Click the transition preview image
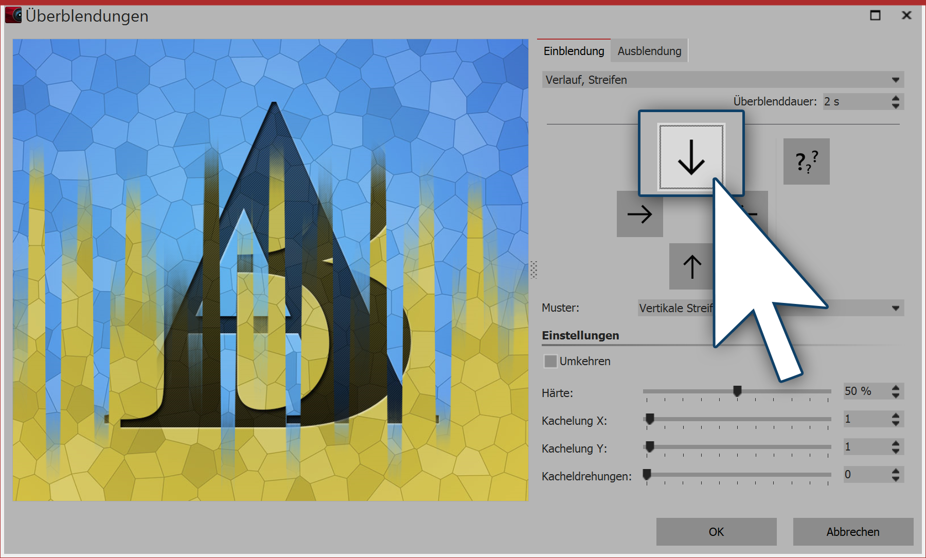The height and width of the screenshot is (558, 926). (271, 269)
